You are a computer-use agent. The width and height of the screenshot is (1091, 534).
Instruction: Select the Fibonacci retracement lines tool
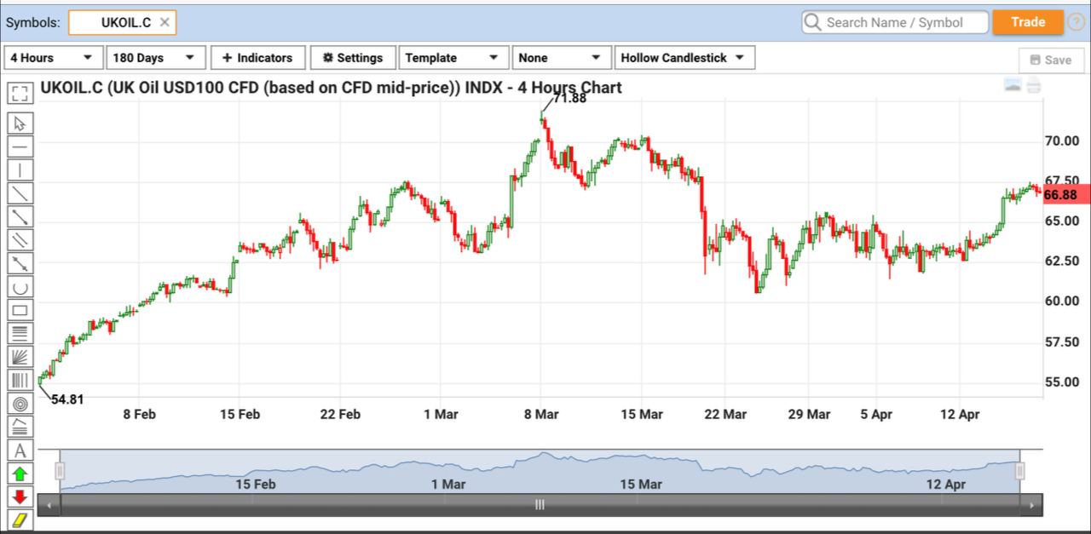[x=20, y=333]
